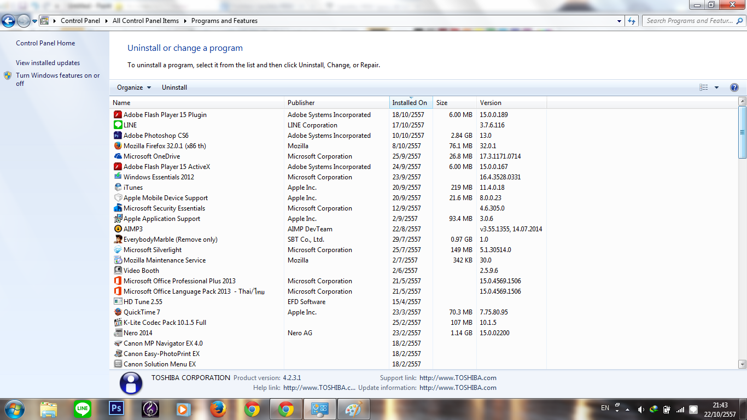Image resolution: width=747 pixels, height=420 pixels.
Task: Click All Control Panel Items breadcrumb
Action: [145, 21]
